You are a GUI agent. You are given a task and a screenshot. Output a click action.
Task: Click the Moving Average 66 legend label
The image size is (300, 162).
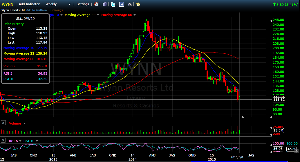(117, 15)
